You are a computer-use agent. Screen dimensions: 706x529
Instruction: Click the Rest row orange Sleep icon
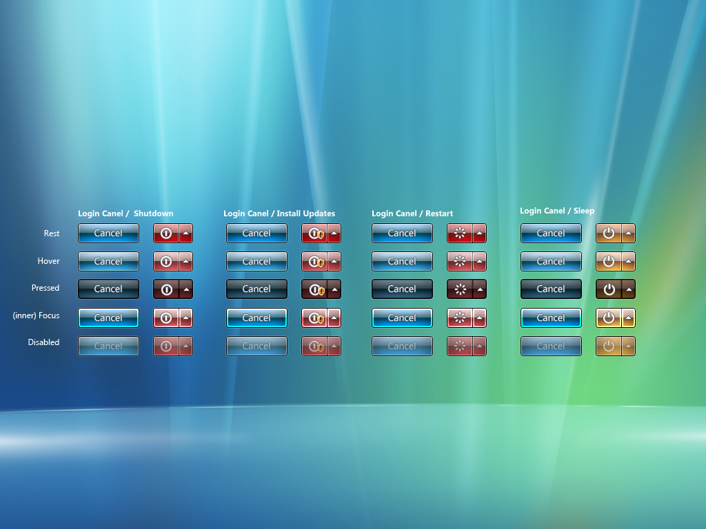(x=609, y=233)
